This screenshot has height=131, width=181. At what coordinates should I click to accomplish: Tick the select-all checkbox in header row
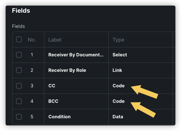(x=19, y=39)
